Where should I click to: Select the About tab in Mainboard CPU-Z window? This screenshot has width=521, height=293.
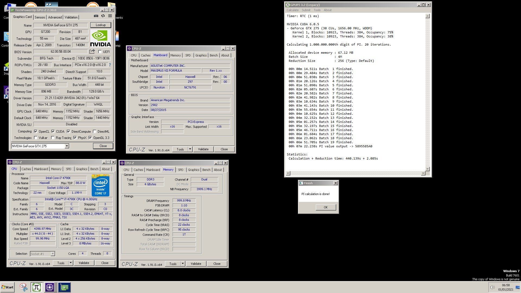pos(225,55)
